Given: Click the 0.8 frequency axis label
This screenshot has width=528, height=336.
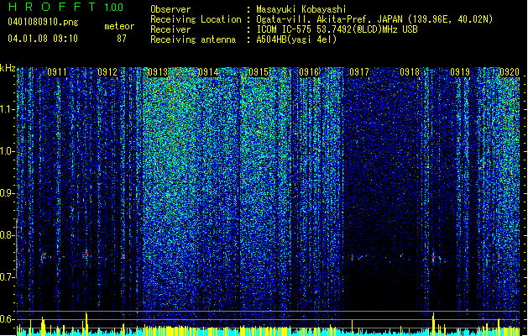Looking at the screenshot, I should tap(8, 235).
